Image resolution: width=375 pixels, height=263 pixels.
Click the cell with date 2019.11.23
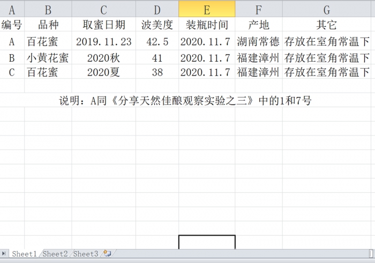103,41
